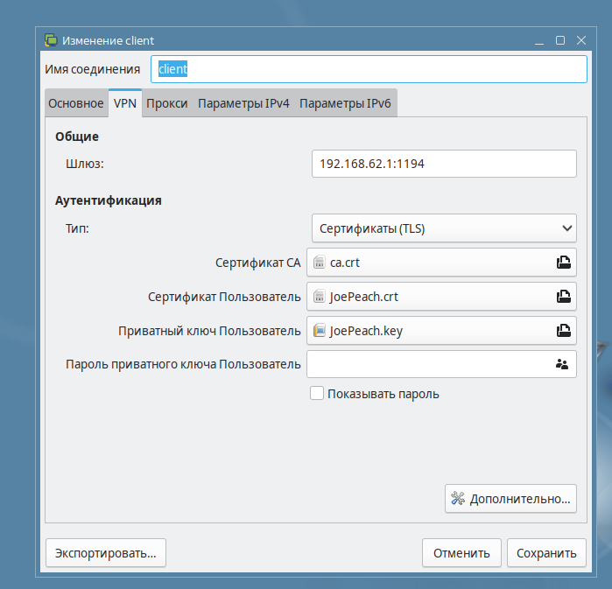Click the Сохранить button
The image size is (612, 589).
546,553
